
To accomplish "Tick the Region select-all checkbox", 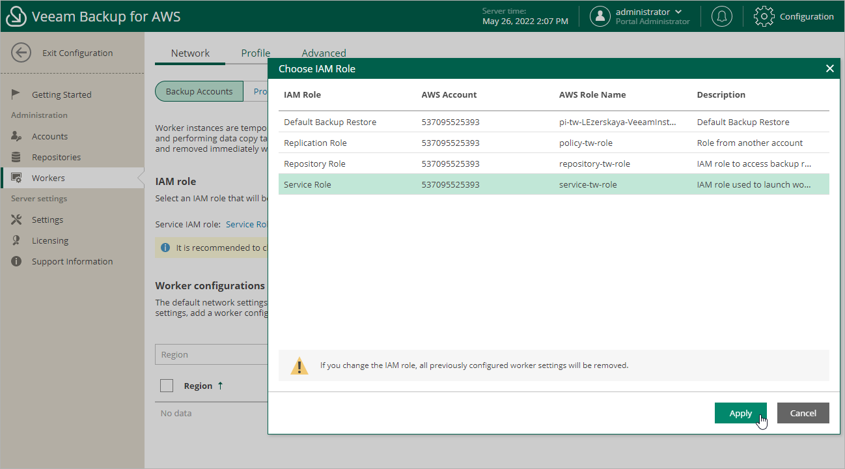I will point(167,386).
